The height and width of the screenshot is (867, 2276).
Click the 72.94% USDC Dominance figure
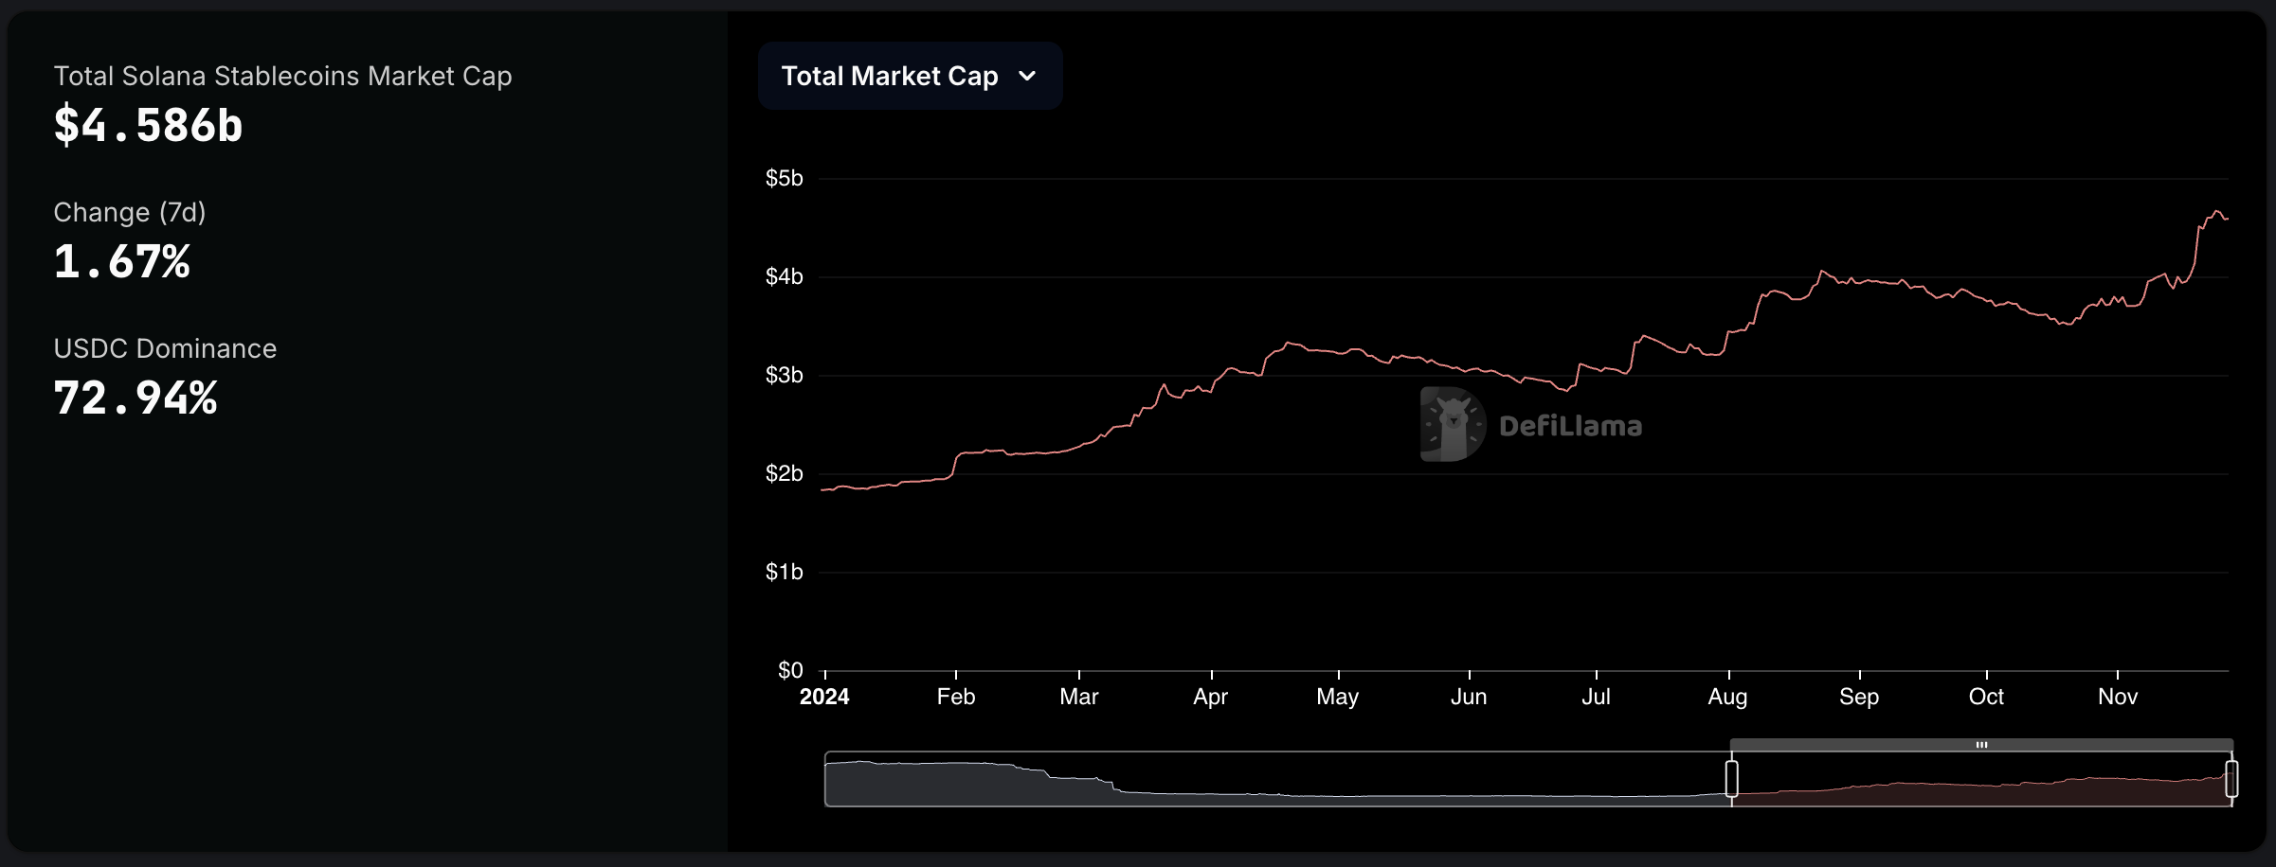tap(135, 398)
